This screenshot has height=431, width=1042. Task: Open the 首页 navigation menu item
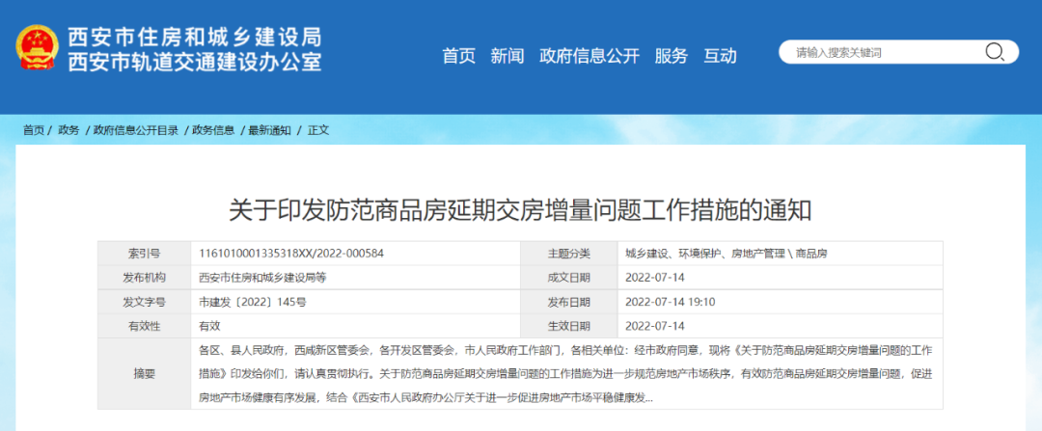click(458, 56)
